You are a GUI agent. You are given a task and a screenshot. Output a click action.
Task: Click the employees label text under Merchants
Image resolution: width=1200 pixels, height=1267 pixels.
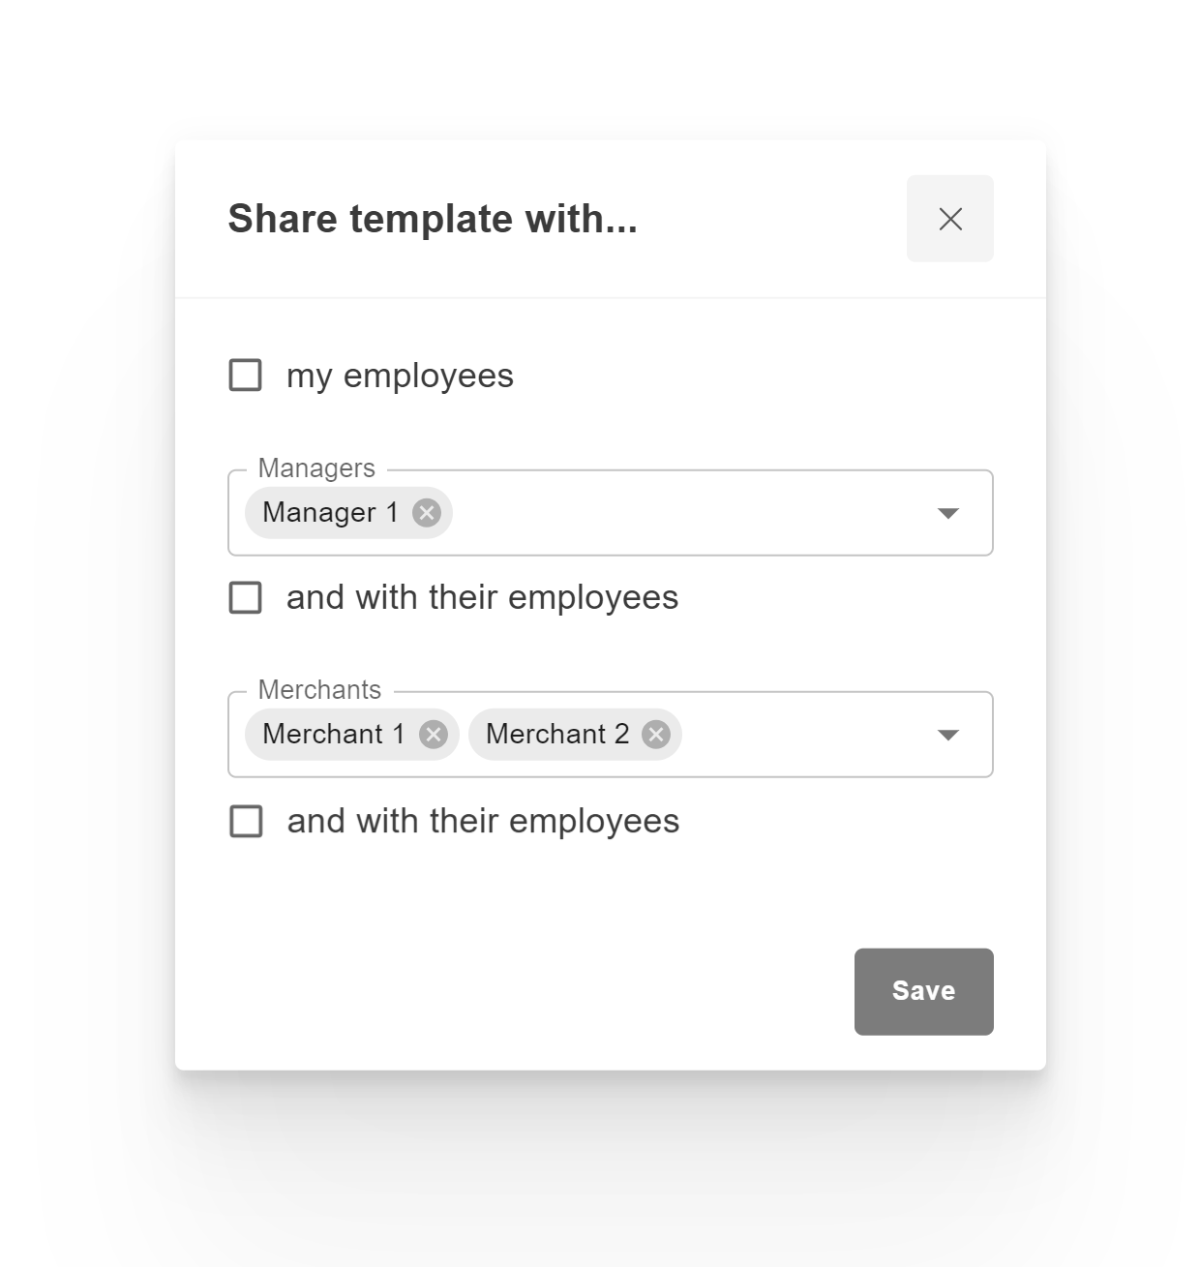[483, 822]
